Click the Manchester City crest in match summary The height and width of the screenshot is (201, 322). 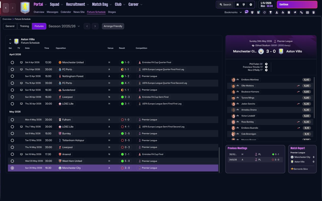click(261, 51)
